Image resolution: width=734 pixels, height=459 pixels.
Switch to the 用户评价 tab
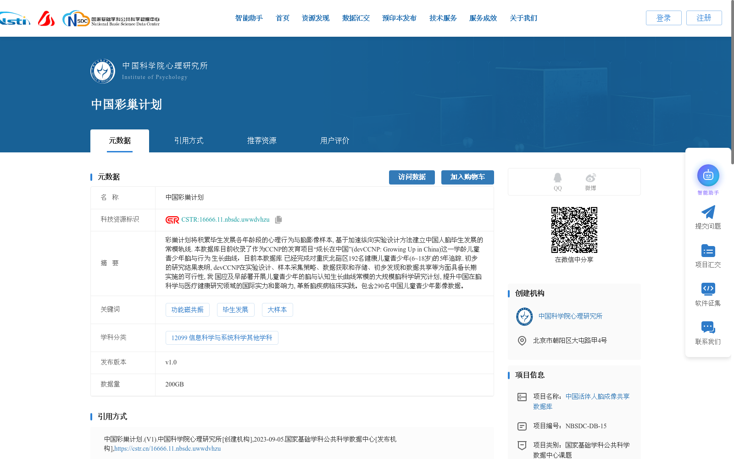point(335,141)
